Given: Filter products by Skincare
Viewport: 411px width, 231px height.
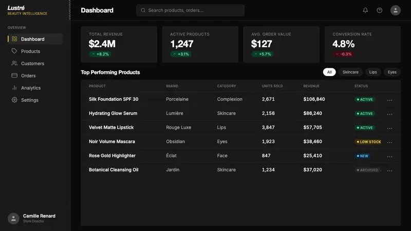Looking at the screenshot, I should (x=350, y=72).
